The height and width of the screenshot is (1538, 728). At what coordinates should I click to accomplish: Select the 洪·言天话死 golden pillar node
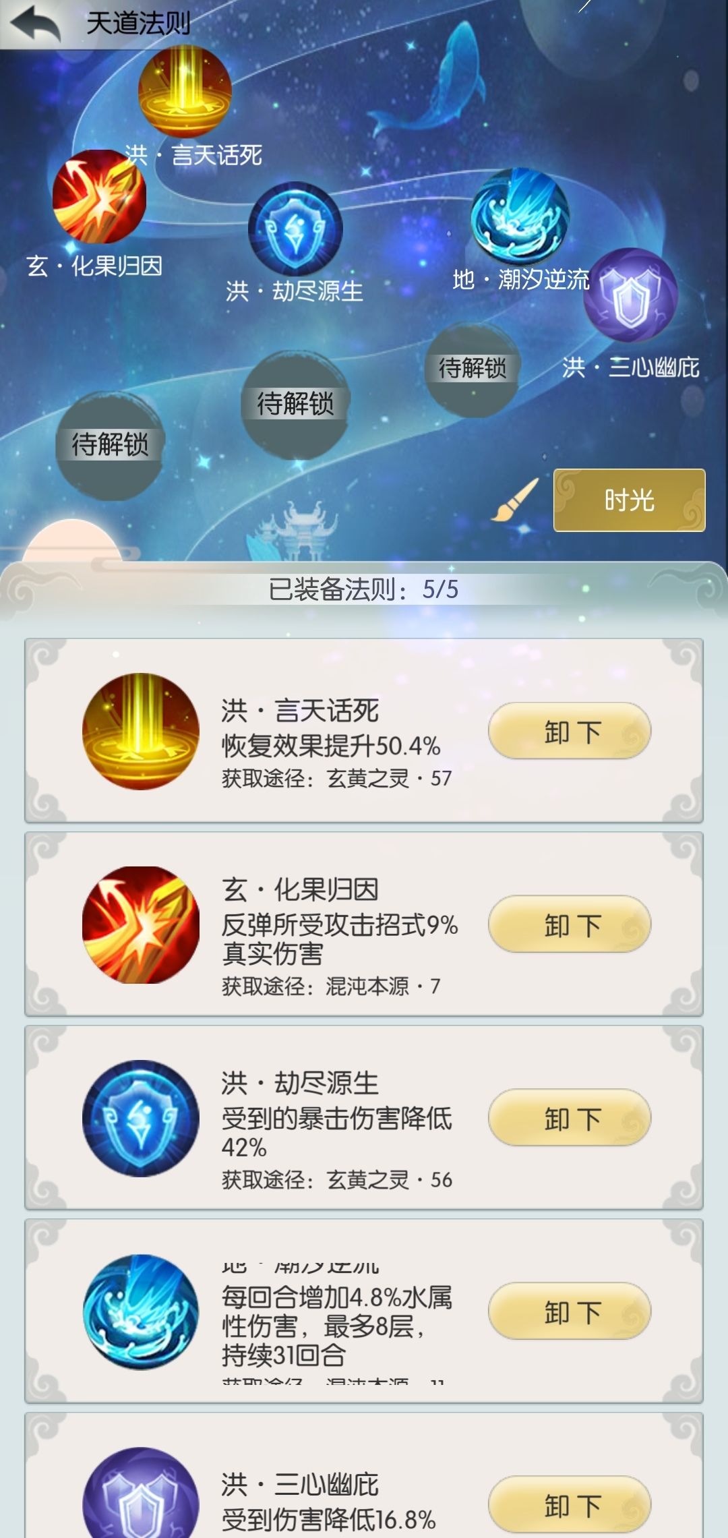(x=185, y=91)
